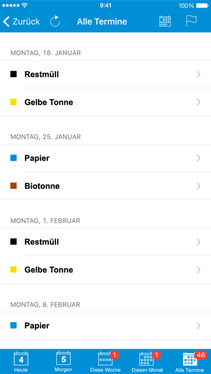The image size is (211, 374).
Task: Switch to the Heute tab
Action: (x=21, y=362)
